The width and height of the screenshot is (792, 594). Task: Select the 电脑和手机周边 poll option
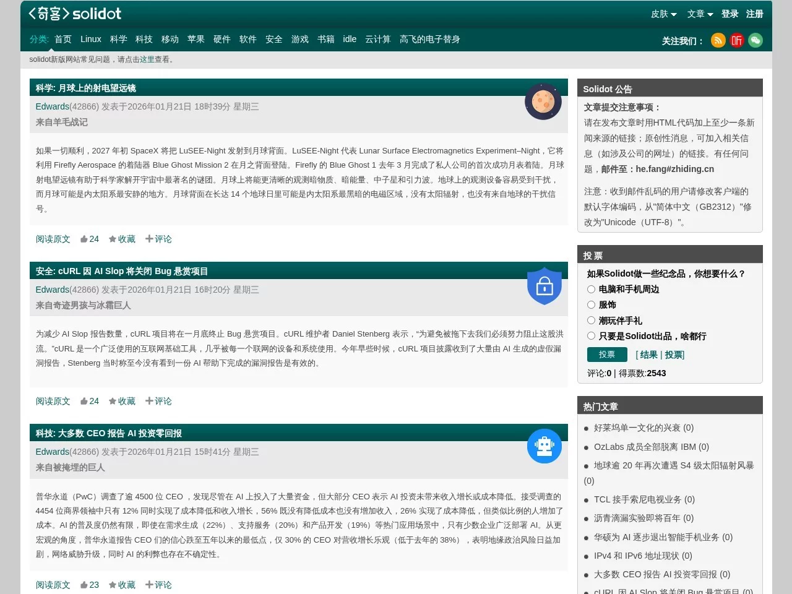591,290
